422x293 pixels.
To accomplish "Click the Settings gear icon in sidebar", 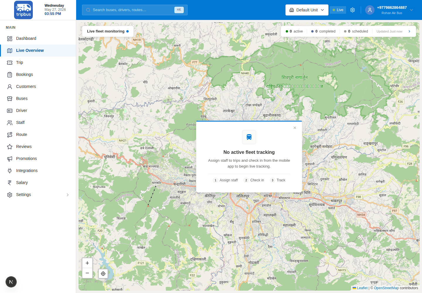I will click(10, 195).
